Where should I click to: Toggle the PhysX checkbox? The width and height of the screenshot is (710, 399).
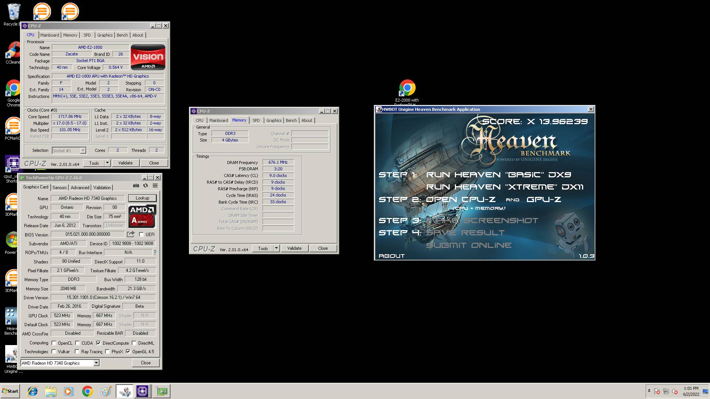click(107, 351)
